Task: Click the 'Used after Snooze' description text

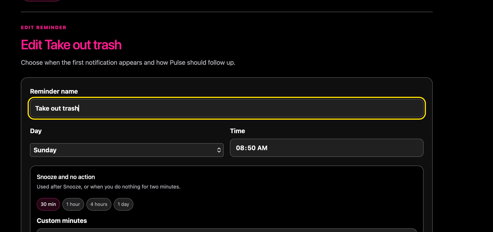Action: [x=109, y=187]
